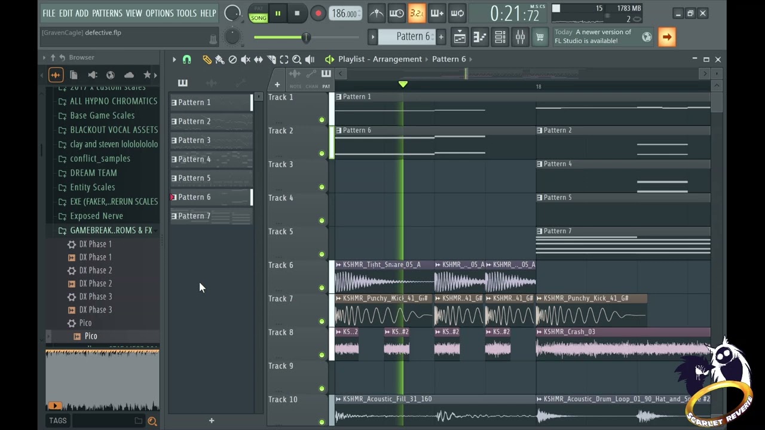Select Pattern 7 in the picker
This screenshot has width=765, height=430.
click(x=211, y=216)
